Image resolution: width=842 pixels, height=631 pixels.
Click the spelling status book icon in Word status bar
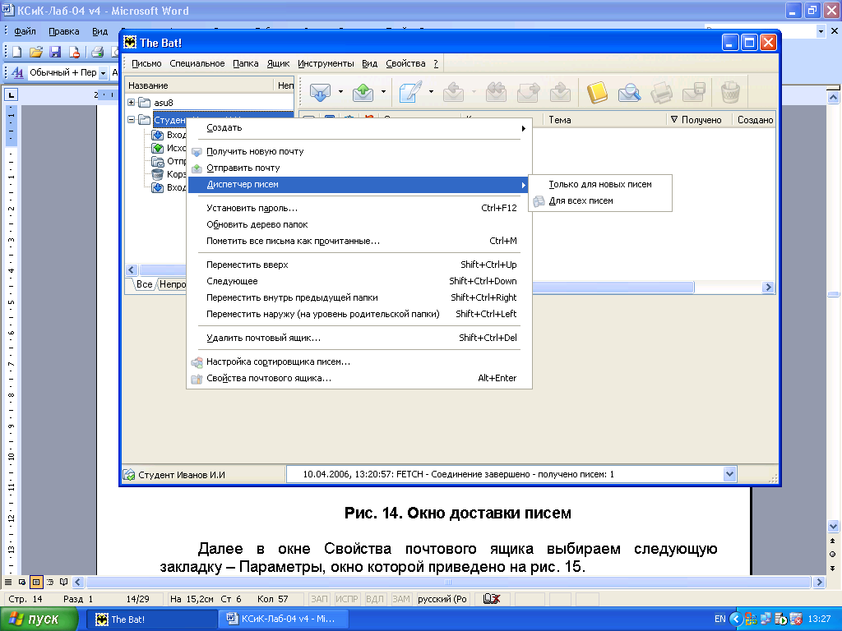pyautogui.click(x=492, y=599)
